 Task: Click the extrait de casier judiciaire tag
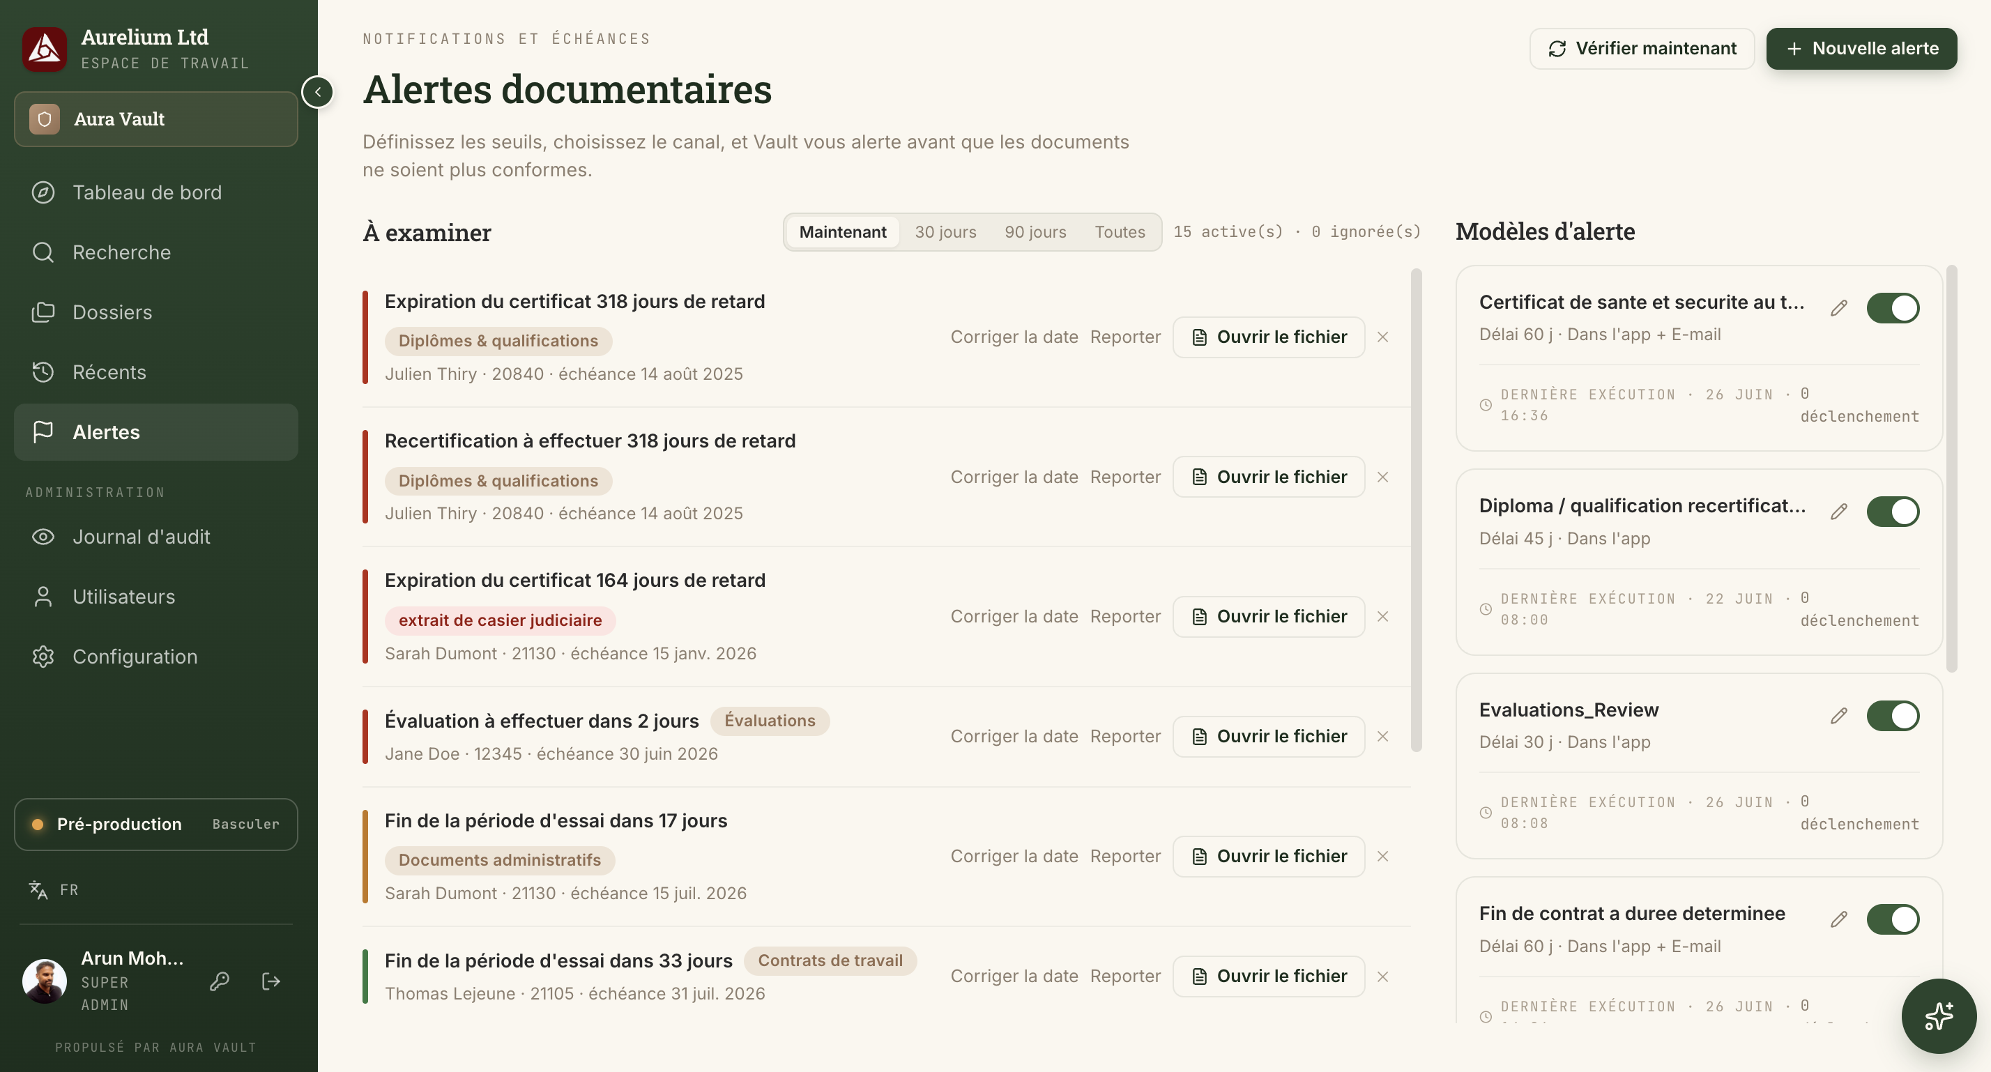click(x=500, y=620)
